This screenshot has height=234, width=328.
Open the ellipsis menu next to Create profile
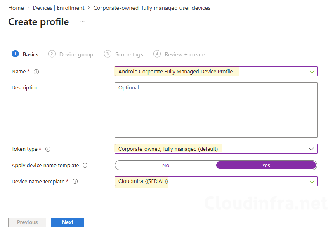(x=82, y=22)
